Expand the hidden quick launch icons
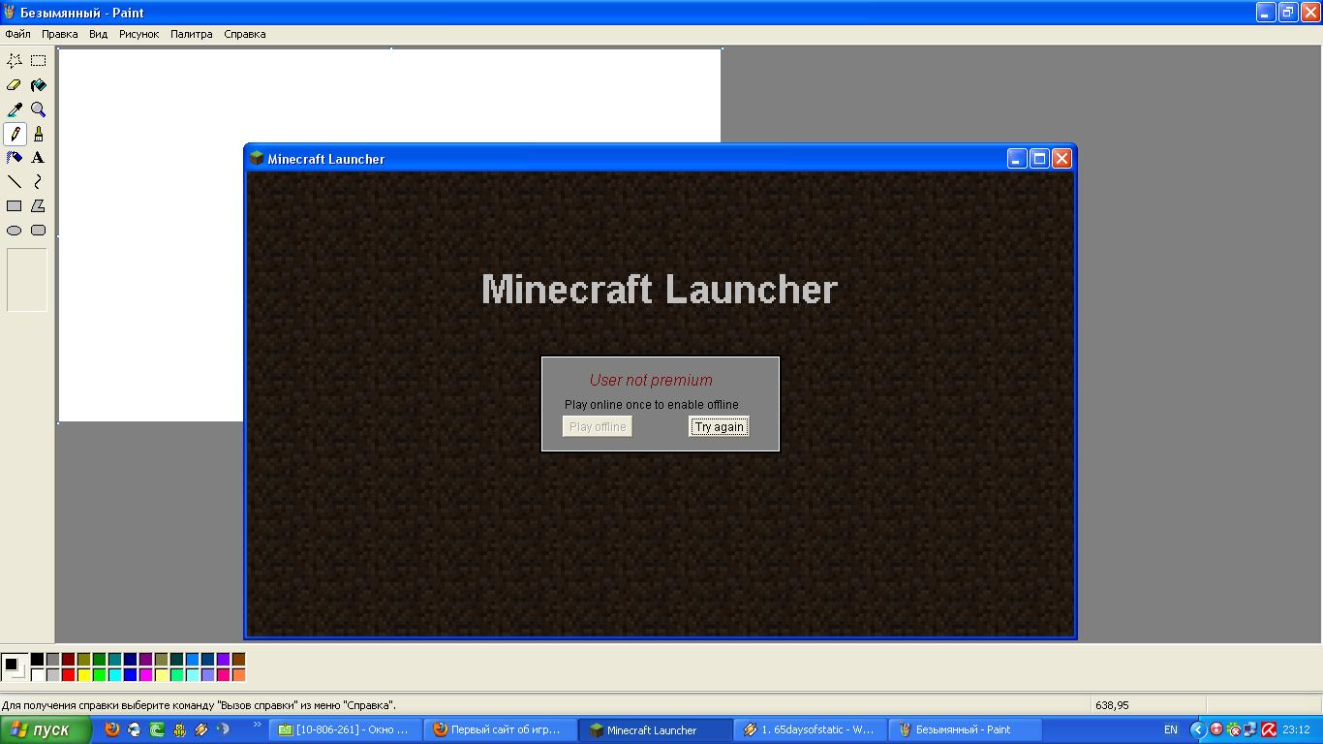This screenshot has height=744, width=1323. [x=257, y=725]
